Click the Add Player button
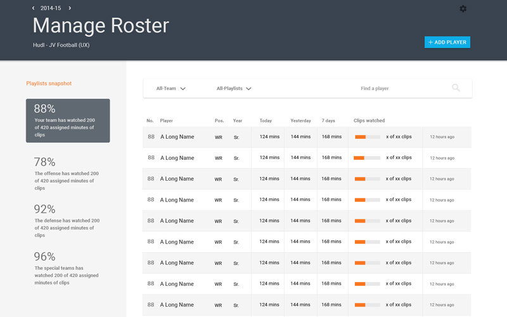 click(x=447, y=42)
